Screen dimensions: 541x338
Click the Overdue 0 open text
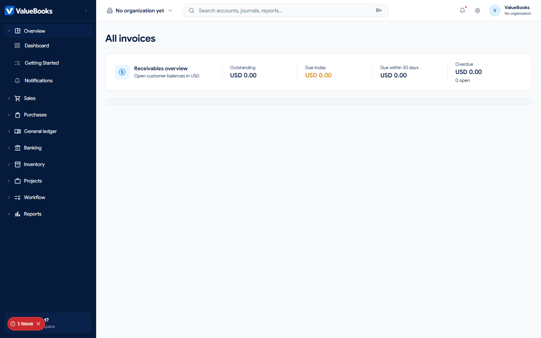coord(462,80)
